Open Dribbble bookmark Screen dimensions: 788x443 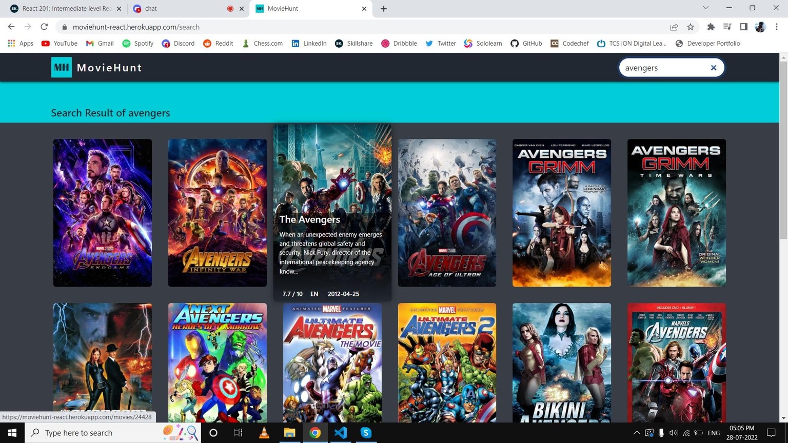[399, 43]
